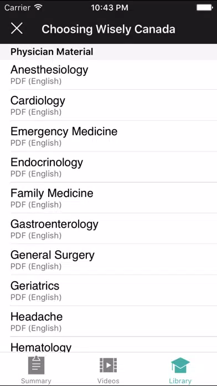This screenshot has width=217, height=386.
Task: Open the Family Medicine PDF
Action: pos(108,198)
